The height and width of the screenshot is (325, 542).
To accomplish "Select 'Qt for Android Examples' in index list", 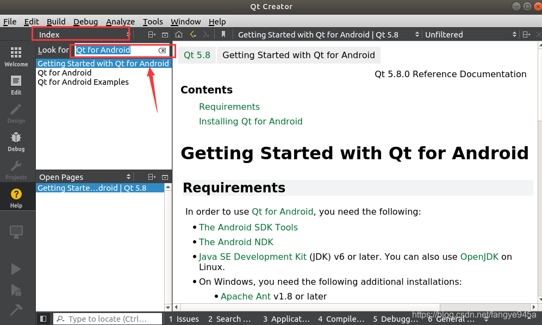I will pos(83,82).
